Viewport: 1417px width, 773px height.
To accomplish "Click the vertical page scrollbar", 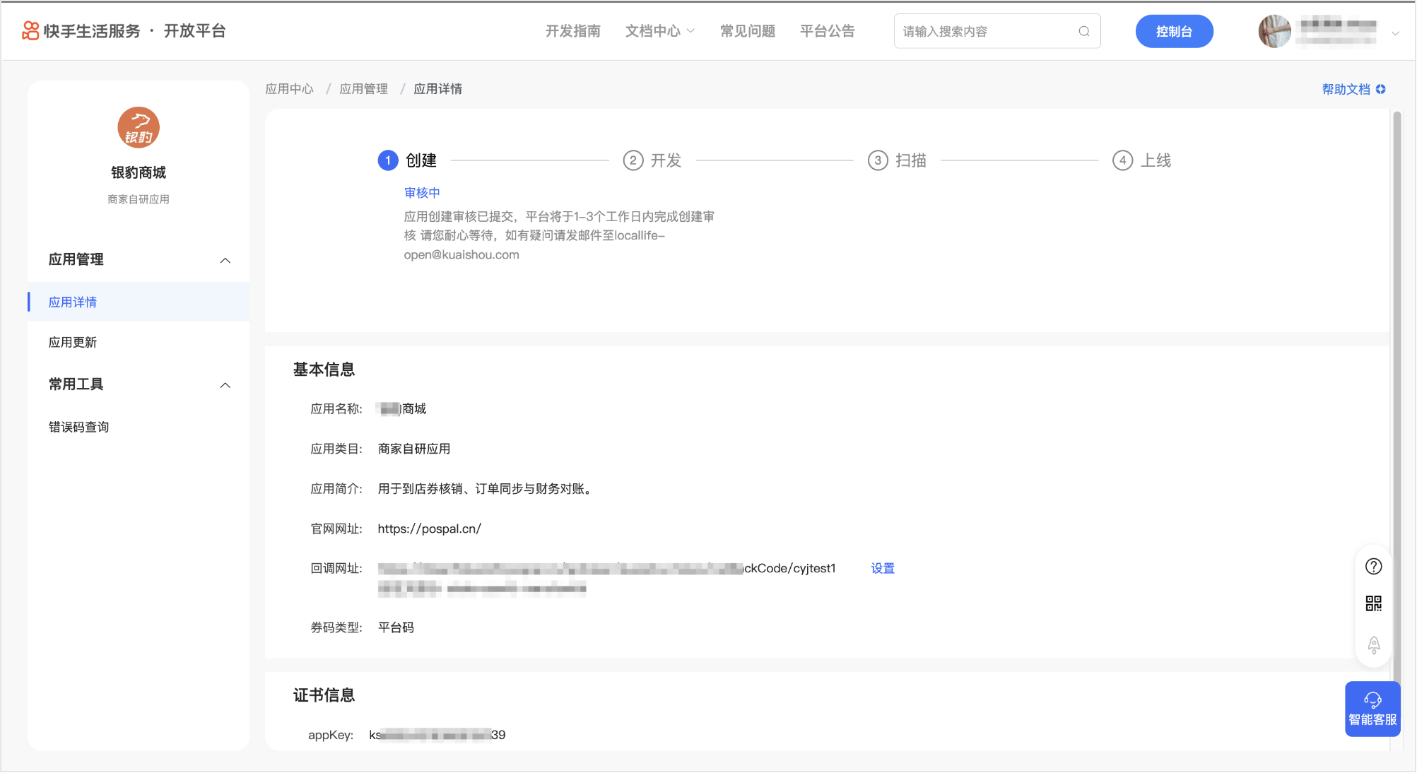I will pos(1397,353).
